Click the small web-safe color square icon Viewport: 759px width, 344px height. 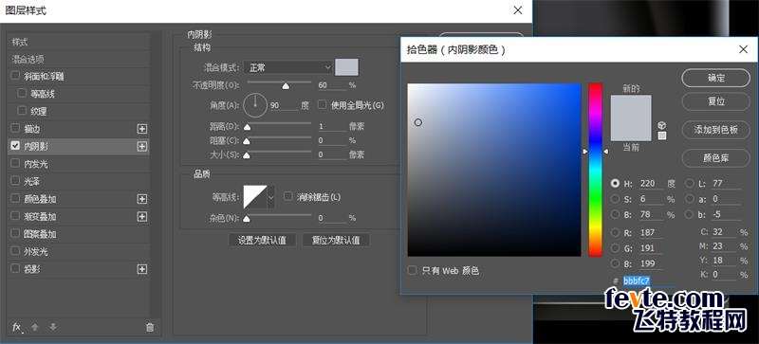(662, 136)
